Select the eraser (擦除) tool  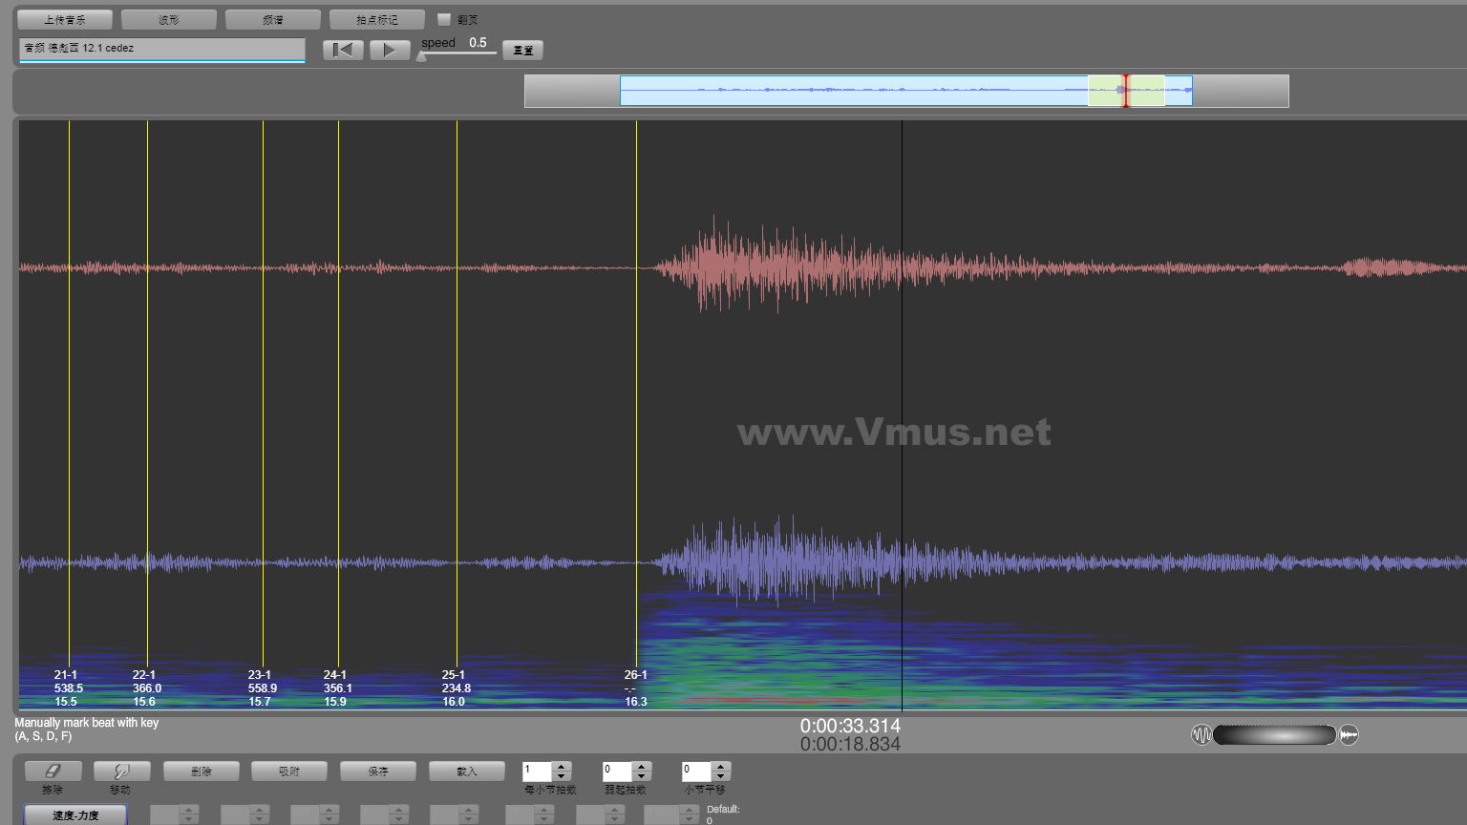[53, 771]
